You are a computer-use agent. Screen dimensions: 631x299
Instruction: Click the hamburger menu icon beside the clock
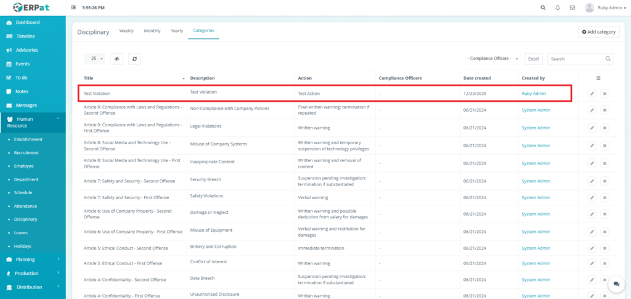(x=74, y=8)
